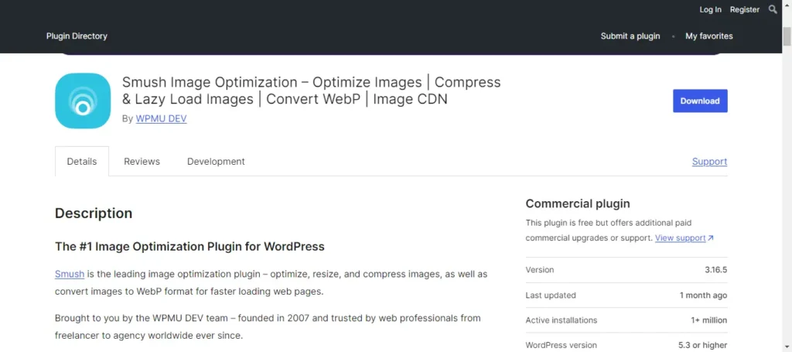Image resolution: width=792 pixels, height=352 pixels.
Task: Click Log In
Action: pos(710,9)
